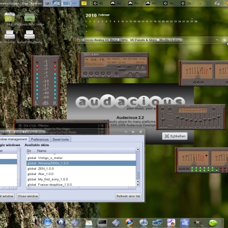This screenshot has width=228, height=228.
Task: Click the PREAMP slider in the equalizer
Action: click(x=163, y=119)
